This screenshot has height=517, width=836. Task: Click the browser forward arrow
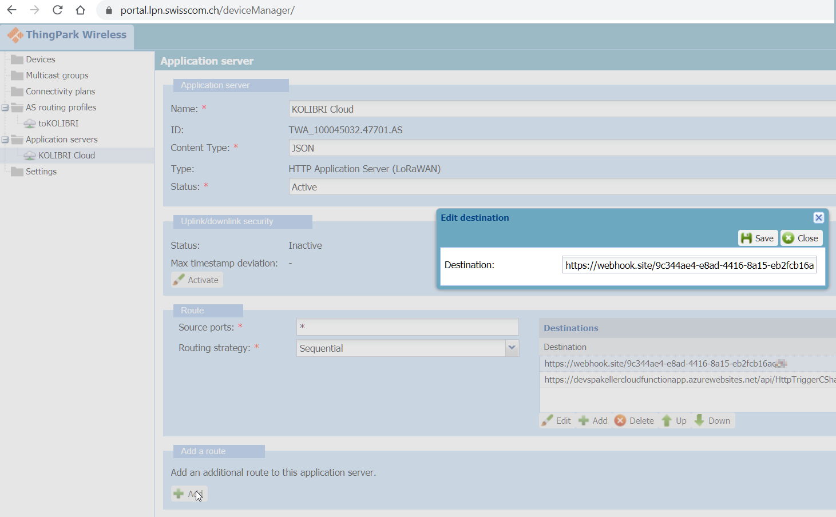tap(34, 10)
